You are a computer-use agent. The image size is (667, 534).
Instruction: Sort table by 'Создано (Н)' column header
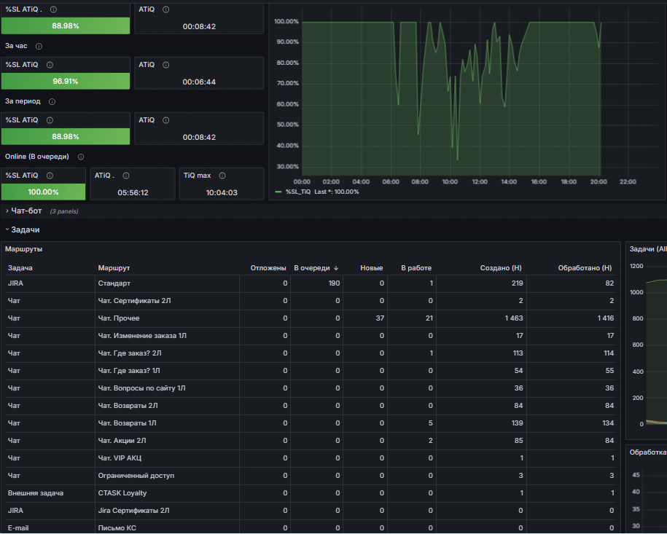pyautogui.click(x=501, y=268)
